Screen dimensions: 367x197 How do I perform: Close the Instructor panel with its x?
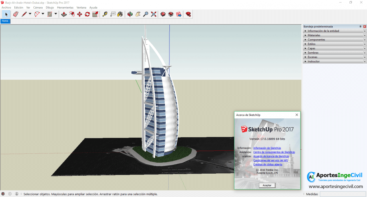[365, 61]
